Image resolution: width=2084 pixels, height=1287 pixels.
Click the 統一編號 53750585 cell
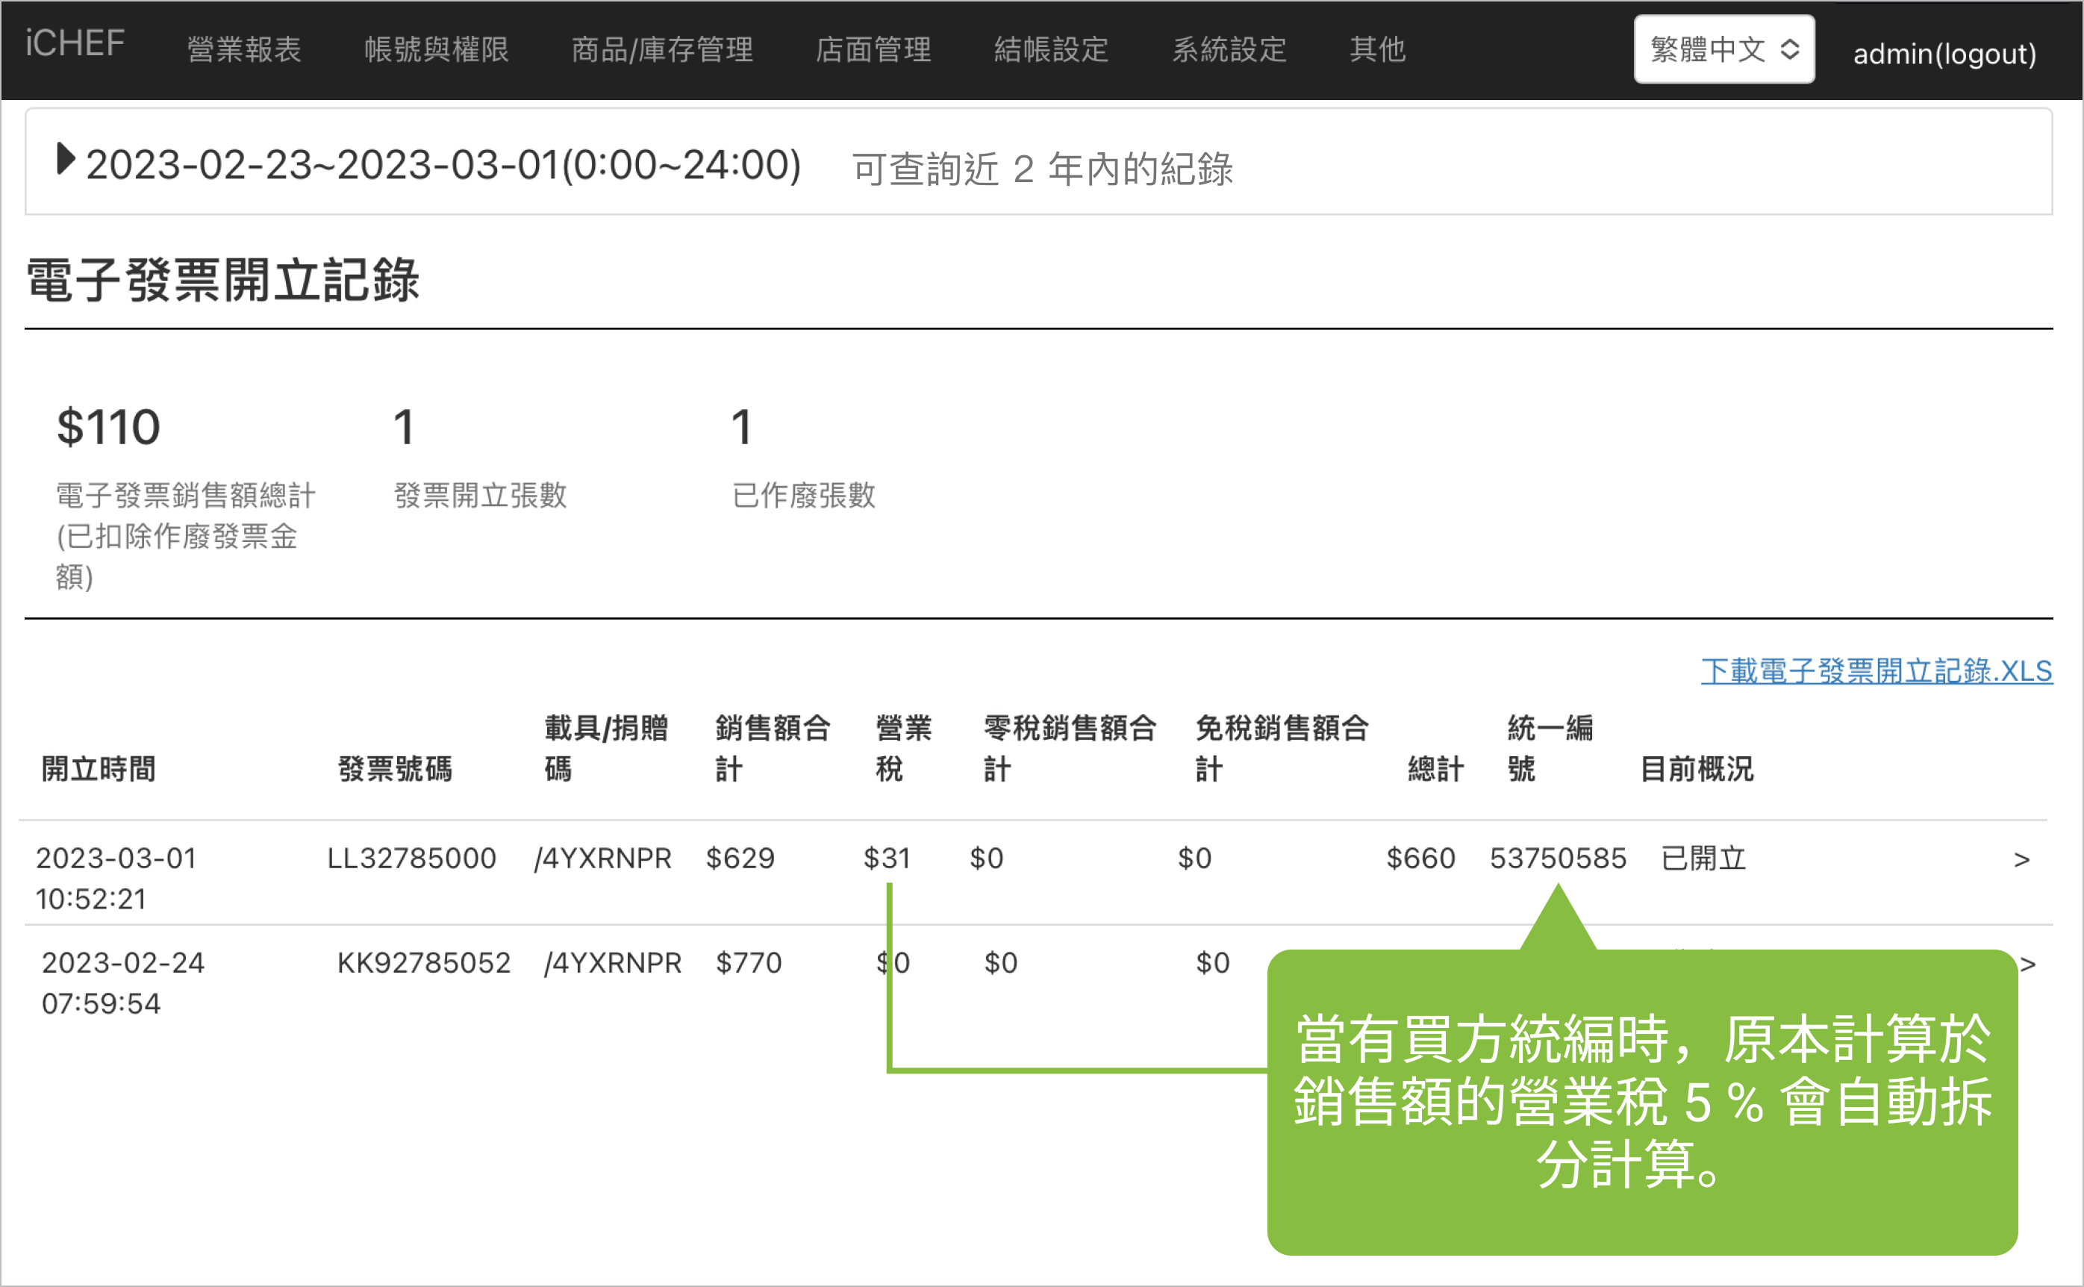point(1558,858)
